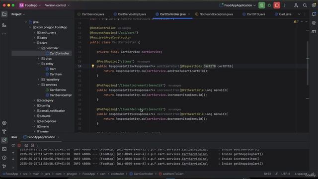Open the more tool windows ellipsis

pyautogui.click(x=4, y=34)
